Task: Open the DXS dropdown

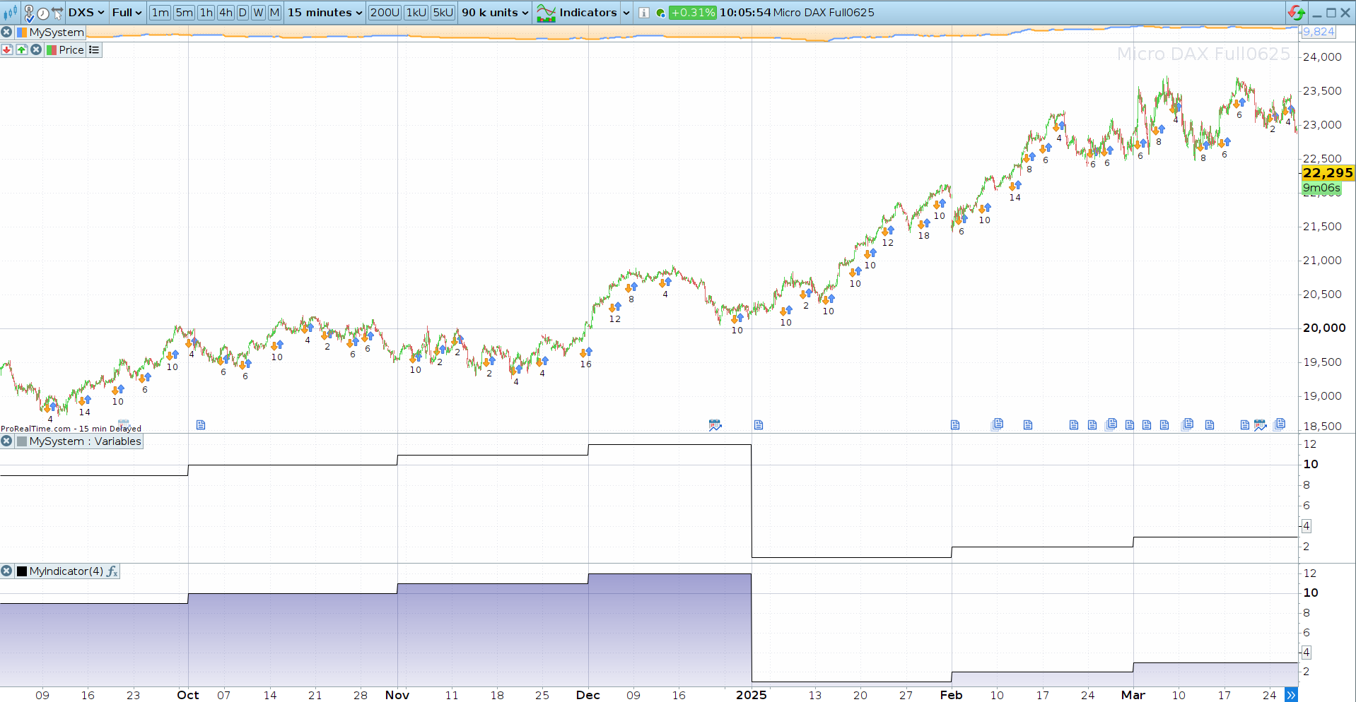Action: coord(86,13)
